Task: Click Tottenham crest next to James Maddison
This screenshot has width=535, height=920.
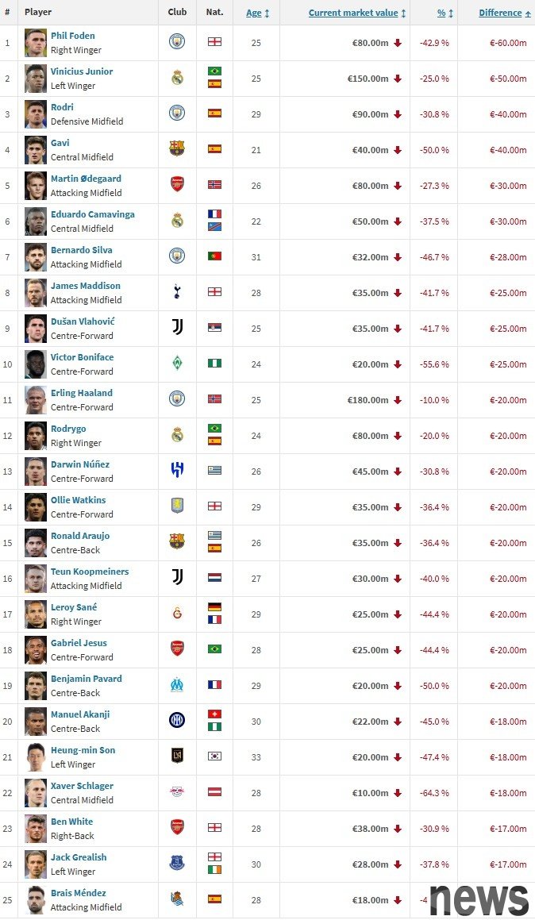Action: [x=177, y=292]
